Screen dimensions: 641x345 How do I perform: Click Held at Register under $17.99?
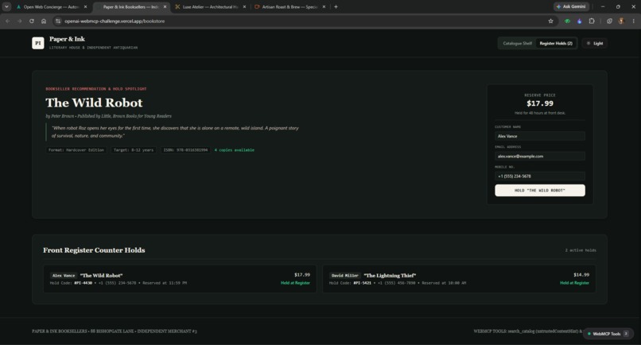click(x=295, y=283)
